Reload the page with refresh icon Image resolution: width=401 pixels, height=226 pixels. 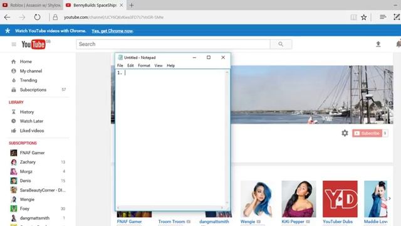click(38, 17)
